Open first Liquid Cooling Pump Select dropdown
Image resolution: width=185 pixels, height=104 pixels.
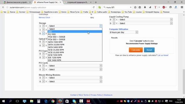pos(145,20)
